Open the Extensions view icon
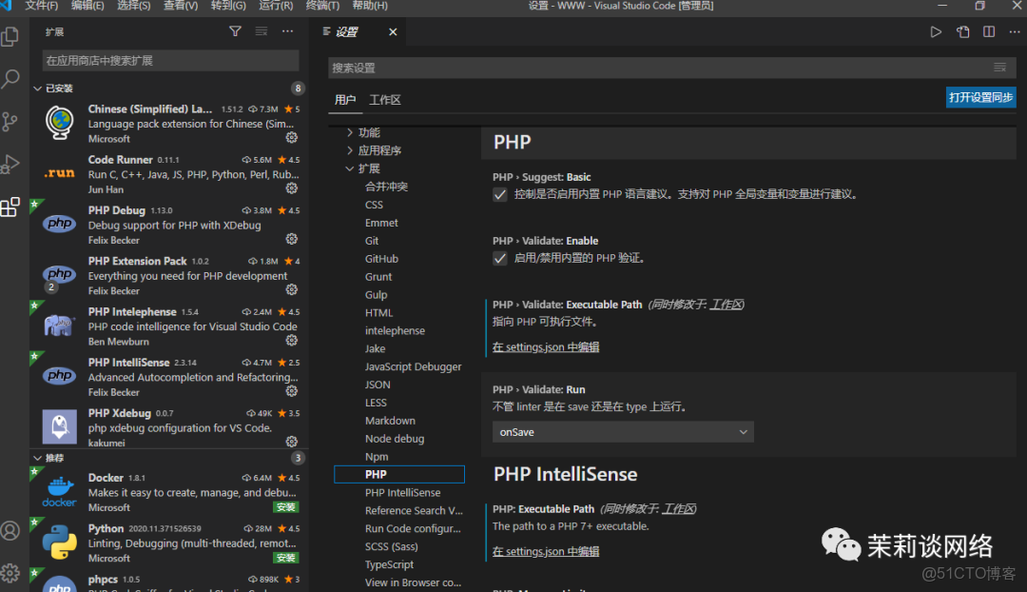Viewport: 1027px width, 592px height. 10,207
